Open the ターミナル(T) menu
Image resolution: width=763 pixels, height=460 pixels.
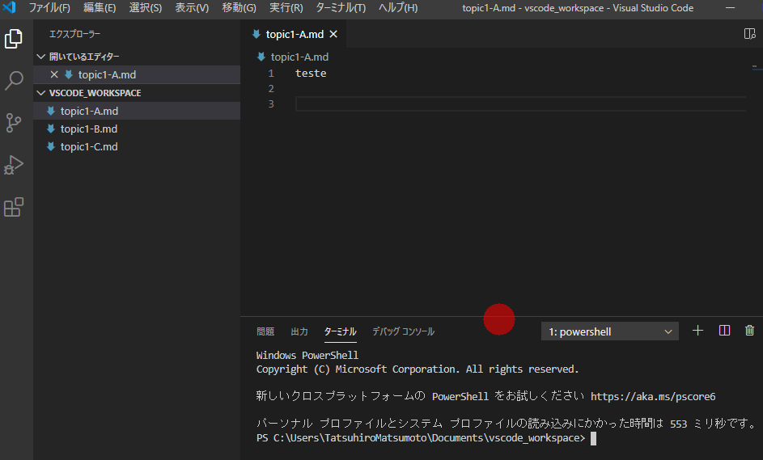(341, 8)
